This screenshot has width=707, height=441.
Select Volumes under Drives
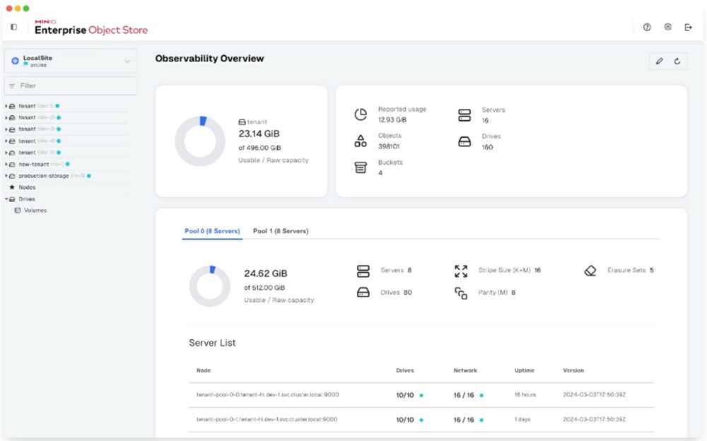[x=35, y=210]
